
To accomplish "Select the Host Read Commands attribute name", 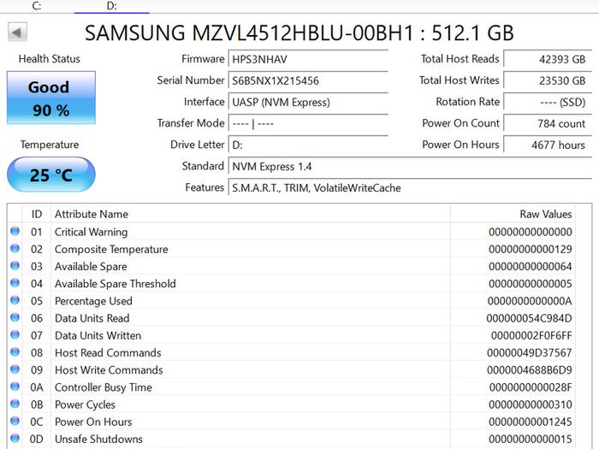I will (108, 352).
